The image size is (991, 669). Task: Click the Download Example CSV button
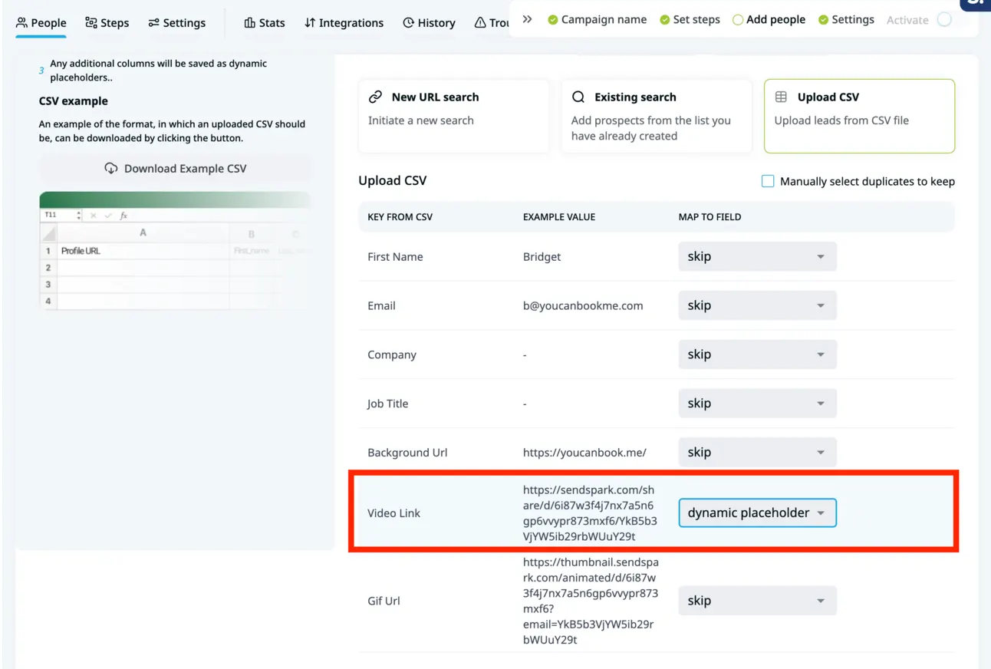(x=176, y=169)
